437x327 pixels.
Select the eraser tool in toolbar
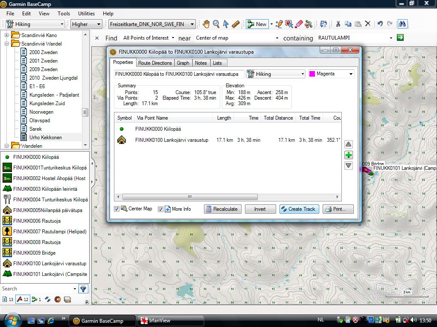(x=299, y=24)
